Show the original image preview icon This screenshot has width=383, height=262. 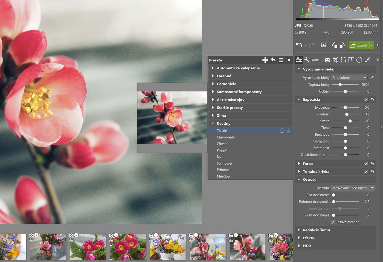pos(324,45)
